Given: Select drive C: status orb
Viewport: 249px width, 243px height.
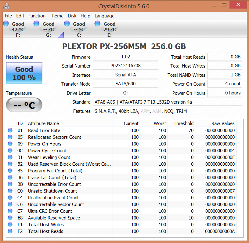Looking at the screenshot, I should 67,24.
